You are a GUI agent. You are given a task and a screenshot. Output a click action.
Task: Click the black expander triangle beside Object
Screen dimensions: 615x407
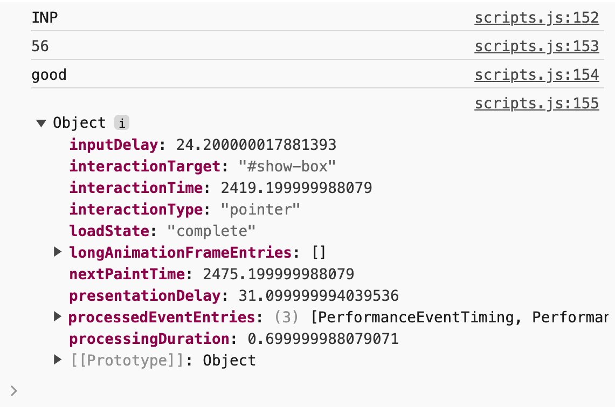click(40, 123)
